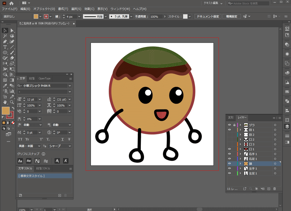Create a new layer in the Layers panel
The width and height of the screenshot is (291, 211).
tap(269, 188)
